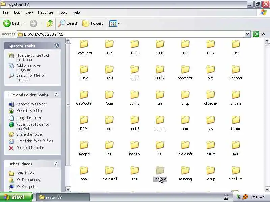Click Publish this folder to the Web

(x=32, y=126)
